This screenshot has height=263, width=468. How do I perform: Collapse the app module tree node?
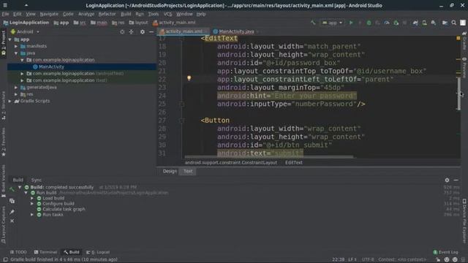pyautogui.click(x=10, y=39)
